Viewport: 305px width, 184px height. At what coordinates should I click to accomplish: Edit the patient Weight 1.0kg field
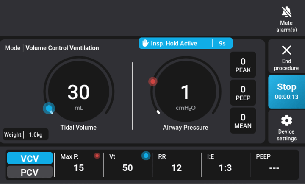click(25, 134)
